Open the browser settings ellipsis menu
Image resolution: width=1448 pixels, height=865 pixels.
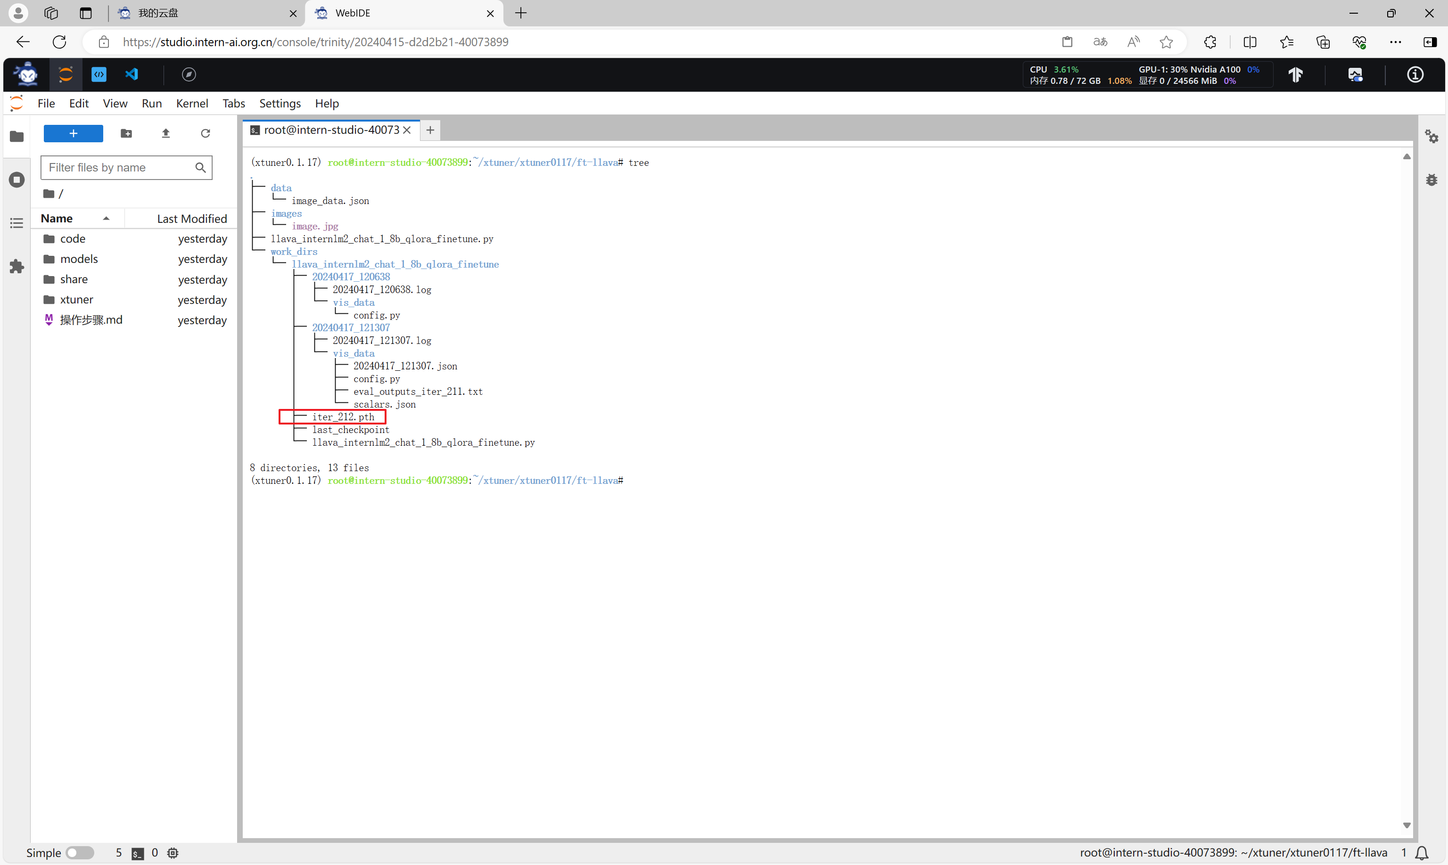point(1396,42)
